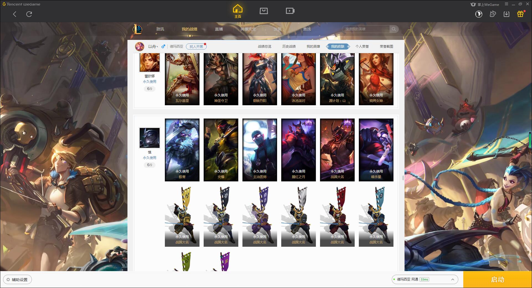The image size is (532, 288).
Task: Expand the left edge side panel handle
Action: [x=1, y=155]
